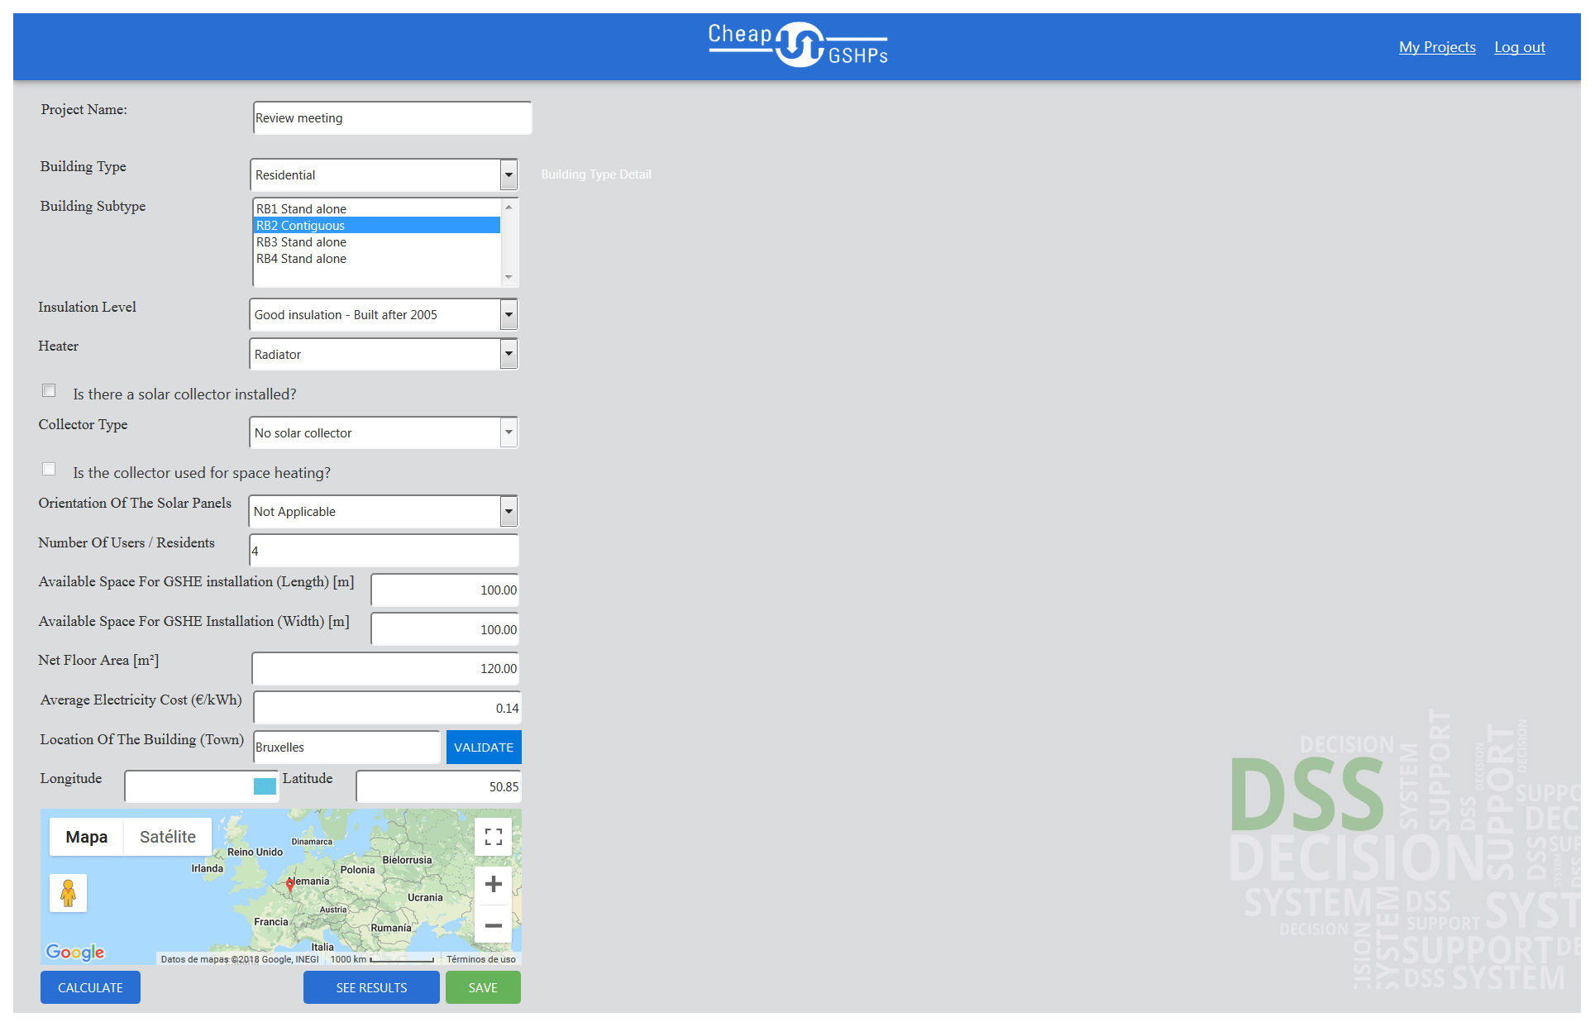Zoom out on the map
This screenshot has height=1027, width=1595.
coord(494,925)
